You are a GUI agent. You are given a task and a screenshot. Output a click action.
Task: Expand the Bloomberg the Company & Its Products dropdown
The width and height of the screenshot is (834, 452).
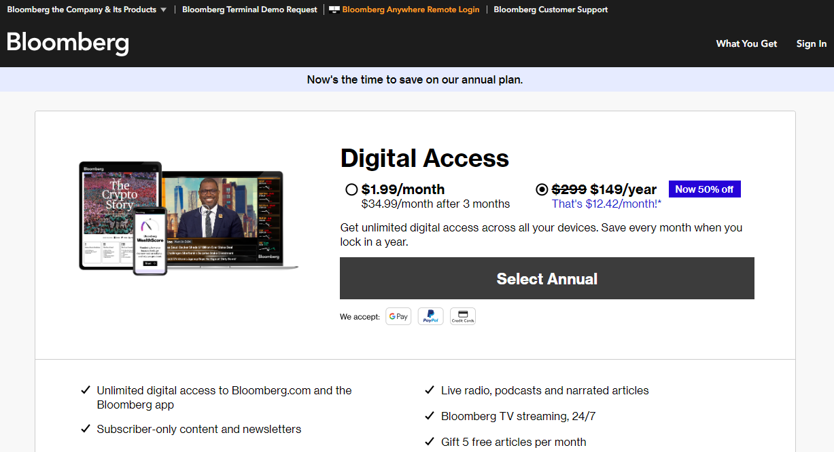click(82, 10)
